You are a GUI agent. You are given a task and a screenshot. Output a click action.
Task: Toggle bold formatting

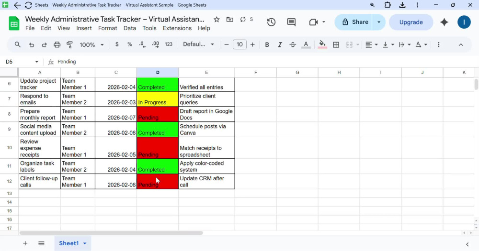pos(267,44)
